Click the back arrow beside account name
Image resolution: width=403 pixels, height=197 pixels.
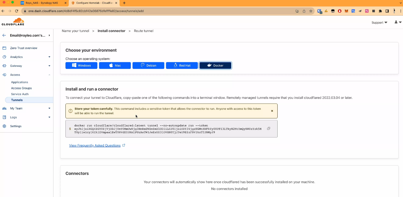(4, 35)
